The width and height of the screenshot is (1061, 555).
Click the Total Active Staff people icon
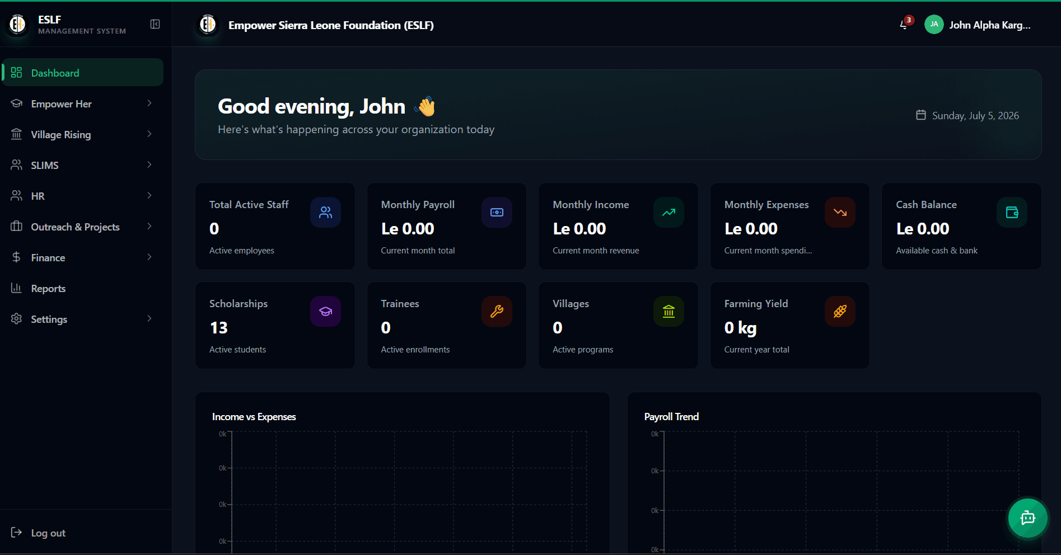(x=325, y=212)
